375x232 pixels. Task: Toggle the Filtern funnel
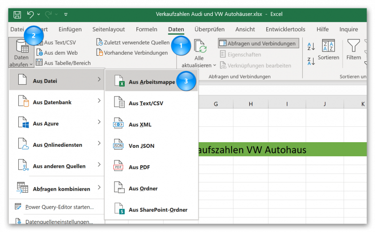[353, 50]
